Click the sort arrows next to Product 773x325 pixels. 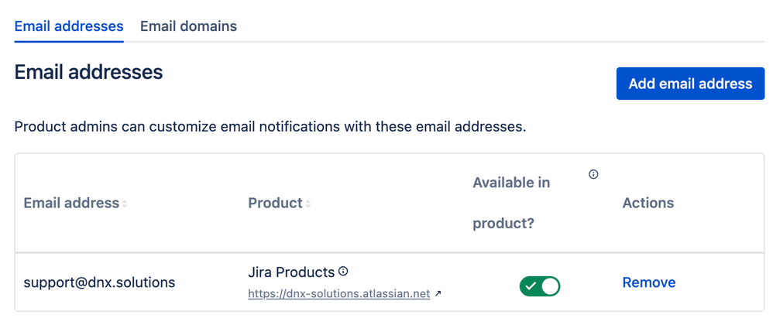[x=307, y=204]
